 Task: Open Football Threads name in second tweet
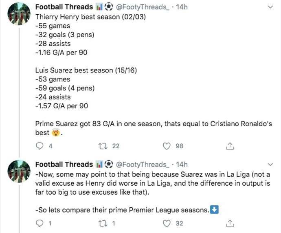64,164
